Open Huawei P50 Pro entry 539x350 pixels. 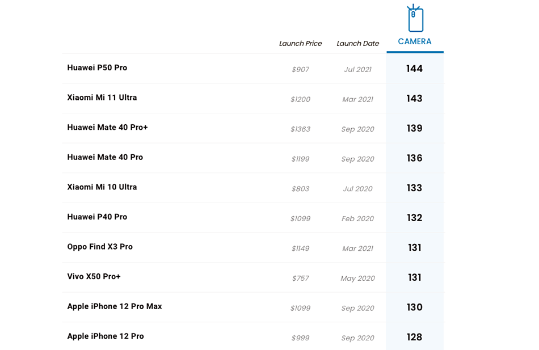click(97, 68)
